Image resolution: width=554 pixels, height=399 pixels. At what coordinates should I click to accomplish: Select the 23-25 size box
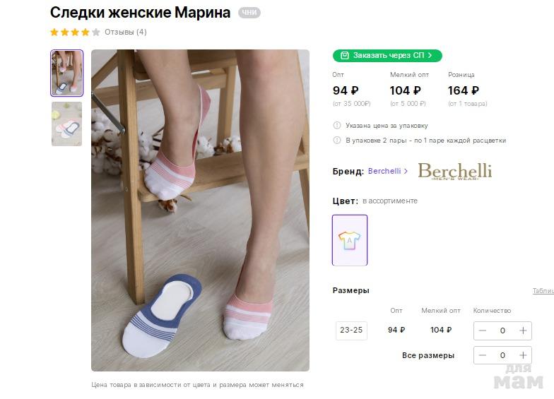pos(351,330)
